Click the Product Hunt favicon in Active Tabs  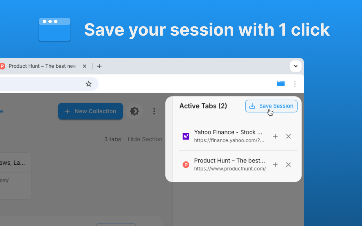point(186,164)
